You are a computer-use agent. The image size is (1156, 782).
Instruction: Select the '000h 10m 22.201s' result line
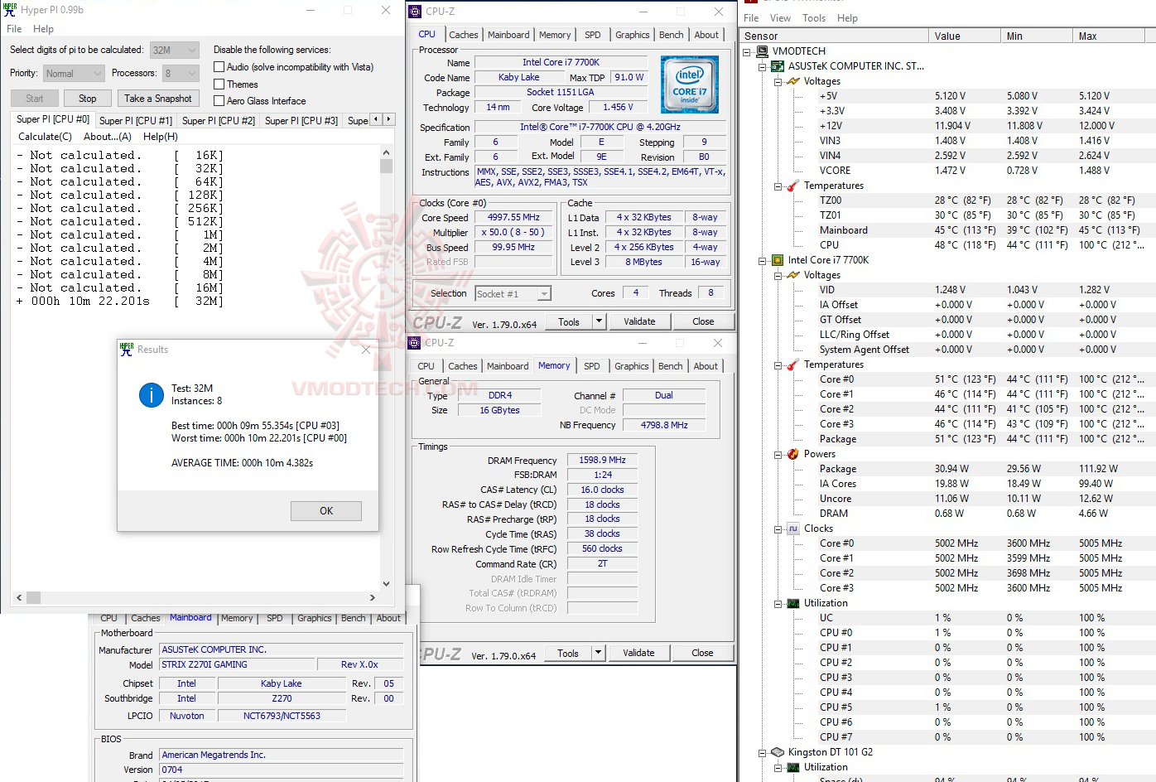[120, 302]
